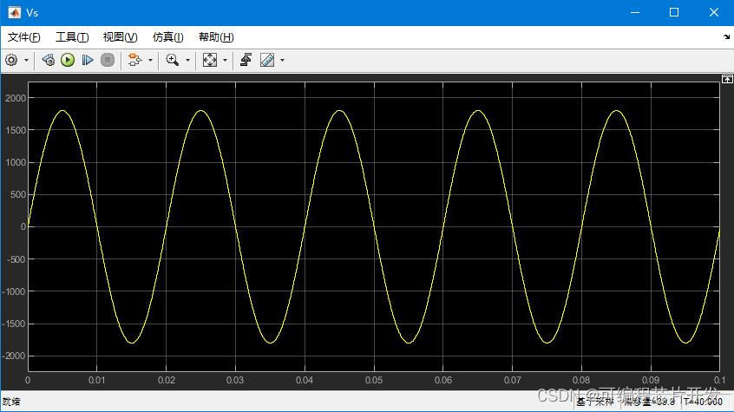Expand the scale axes dropdown arrow
The height and width of the screenshot is (412, 734).
click(x=226, y=61)
